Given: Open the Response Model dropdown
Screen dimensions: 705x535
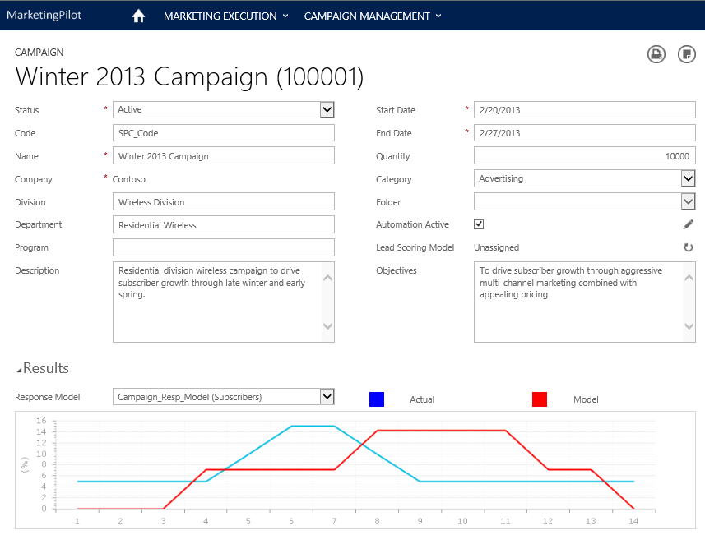Looking at the screenshot, I should click(327, 397).
